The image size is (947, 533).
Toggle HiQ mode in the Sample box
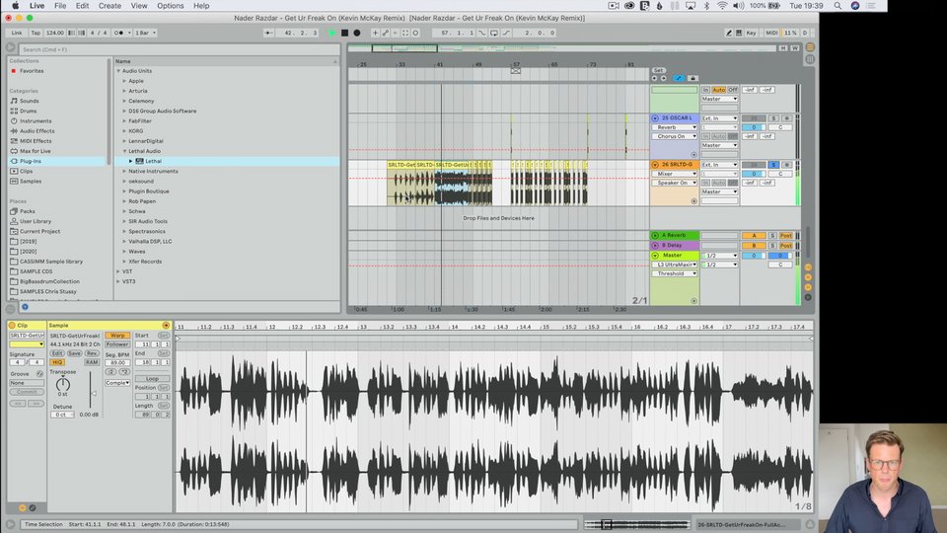coord(57,362)
